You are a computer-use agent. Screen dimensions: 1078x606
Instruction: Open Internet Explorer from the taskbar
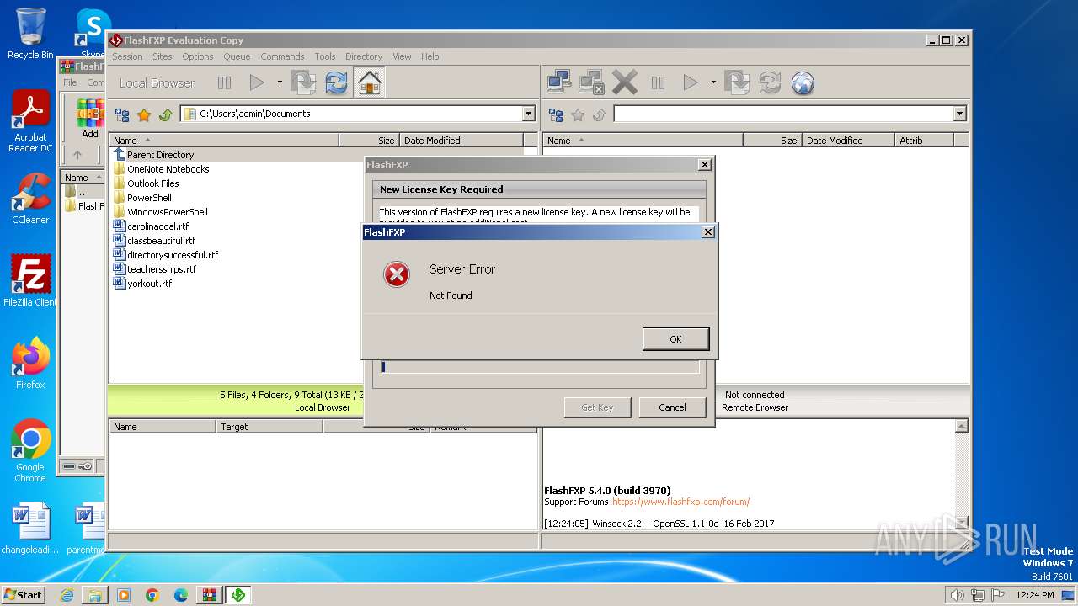pos(67,595)
